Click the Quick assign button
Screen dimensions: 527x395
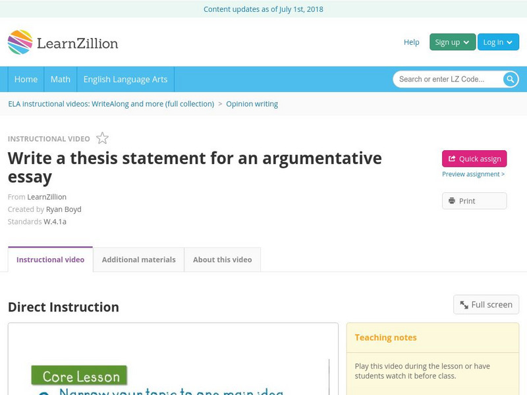coord(473,158)
